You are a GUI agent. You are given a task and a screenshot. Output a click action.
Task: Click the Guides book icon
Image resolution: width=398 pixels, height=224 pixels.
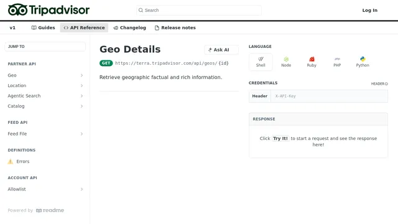pyautogui.click(x=34, y=27)
